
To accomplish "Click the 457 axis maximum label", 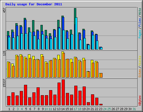I will pos(4,10).
